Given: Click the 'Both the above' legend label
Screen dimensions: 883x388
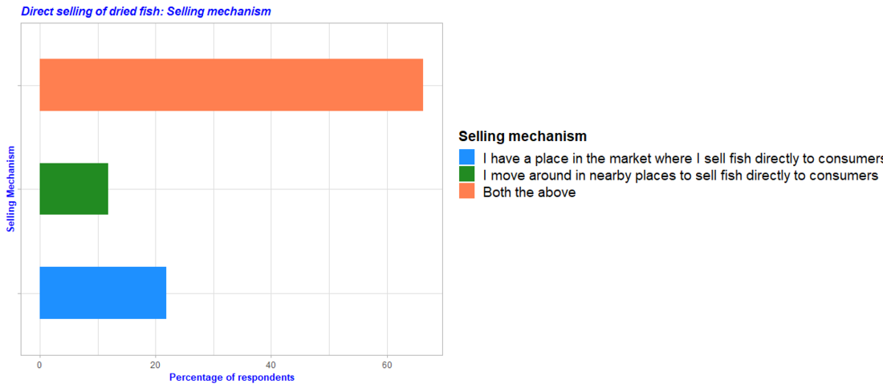Looking at the screenshot, I should point(529,193).
